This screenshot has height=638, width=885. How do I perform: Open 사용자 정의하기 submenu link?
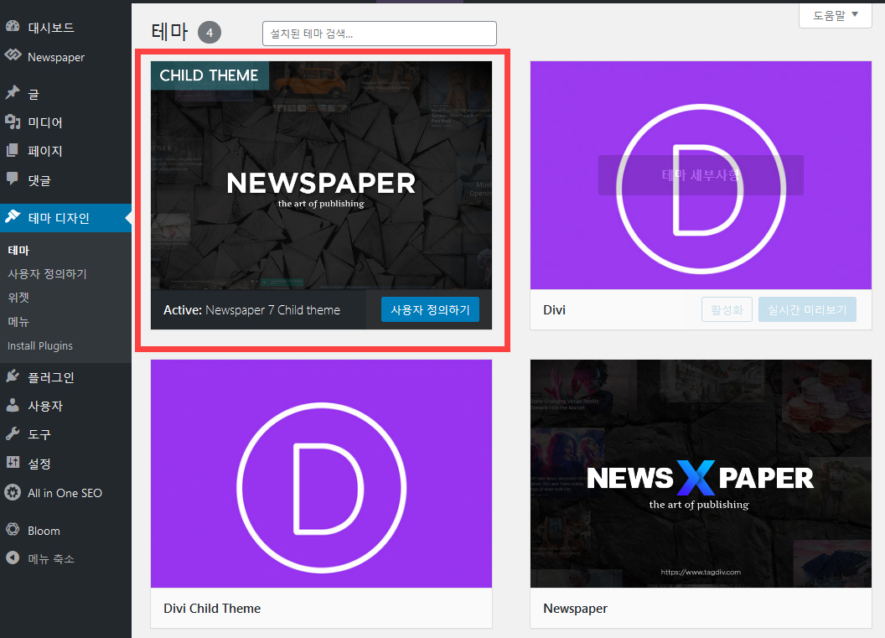(x=48, y=274)
